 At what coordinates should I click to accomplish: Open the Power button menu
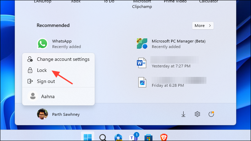tap(211, 114)
